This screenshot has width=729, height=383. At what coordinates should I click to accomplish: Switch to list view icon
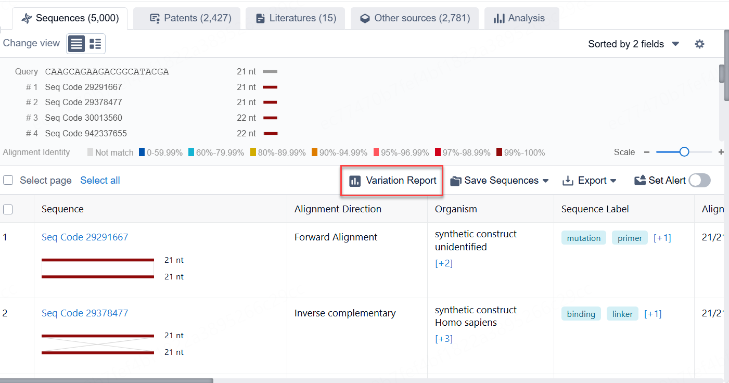pos(76,44)
